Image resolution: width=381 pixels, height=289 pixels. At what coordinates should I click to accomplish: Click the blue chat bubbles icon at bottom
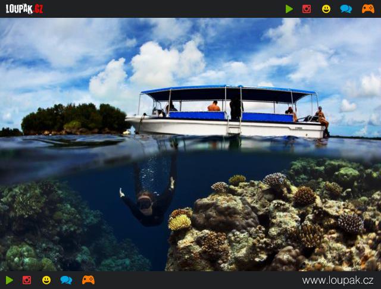(66, 280)
